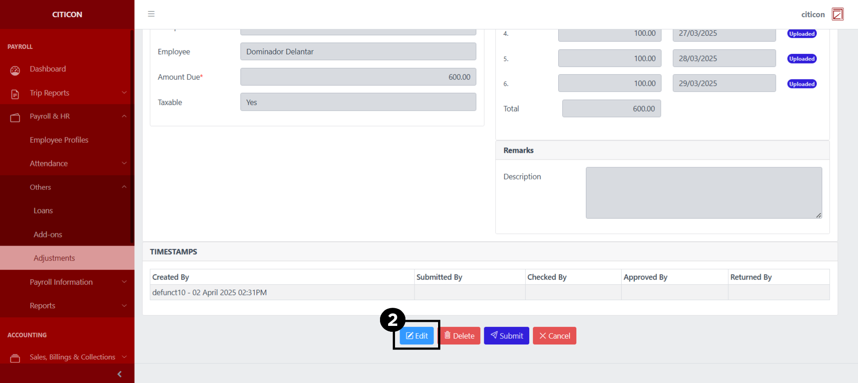Viewport: 858px width, 383px height.
Task: Collapse the sidebar with the left arrow
Action: [x=119, y=374]
